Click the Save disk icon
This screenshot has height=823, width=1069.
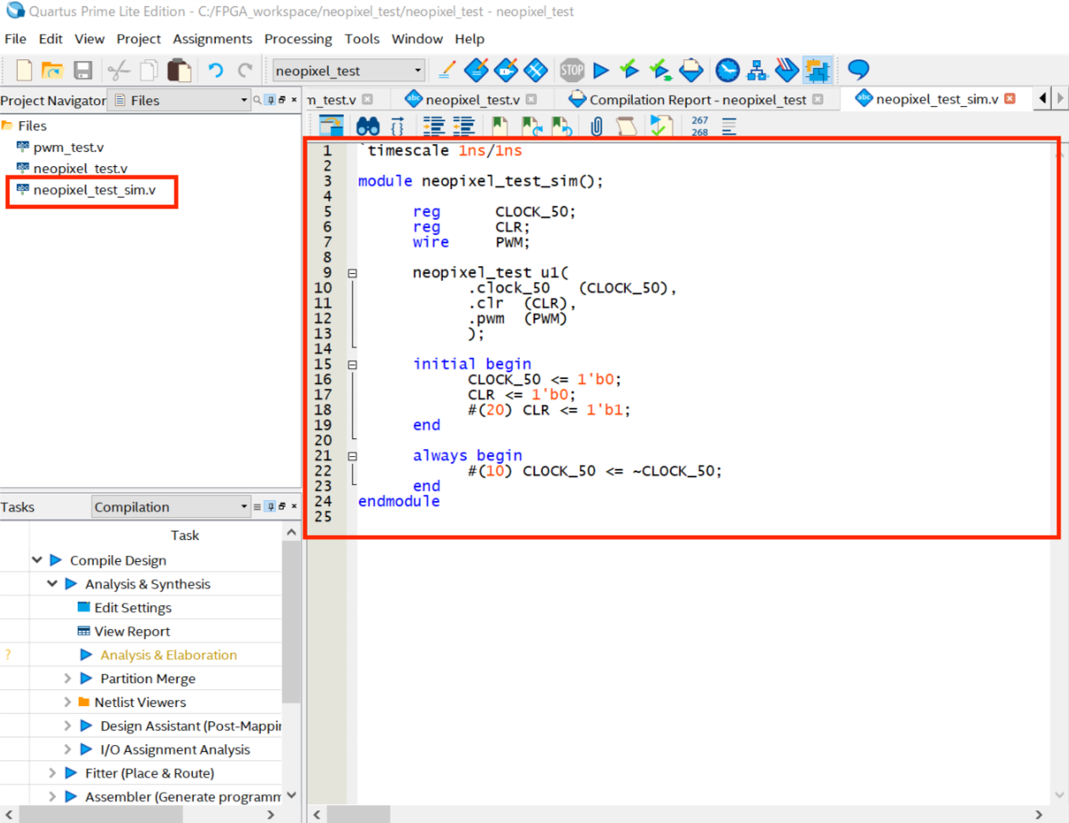pos(82,70)
